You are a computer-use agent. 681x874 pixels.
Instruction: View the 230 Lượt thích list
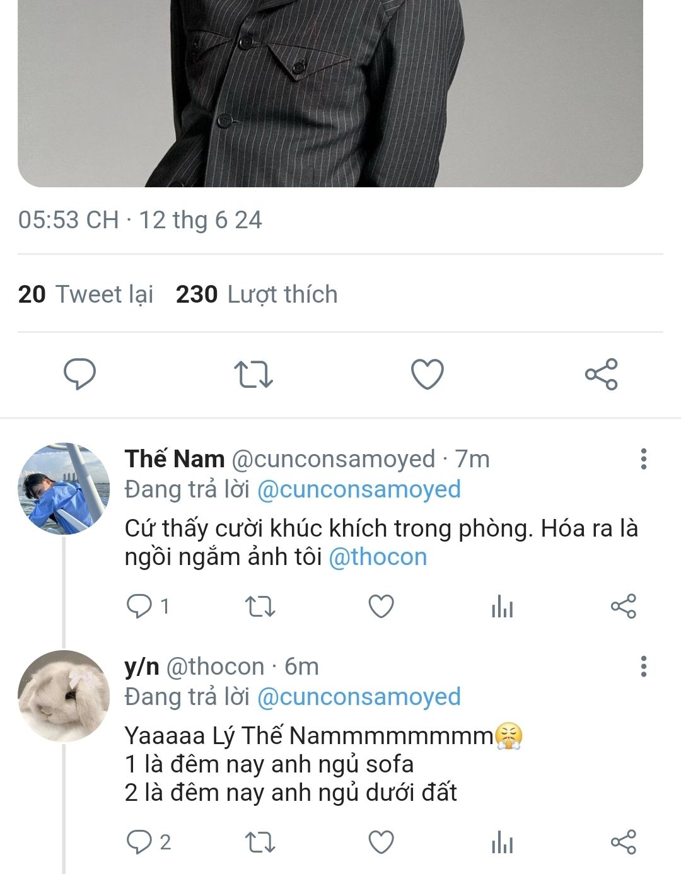point(257,294)
